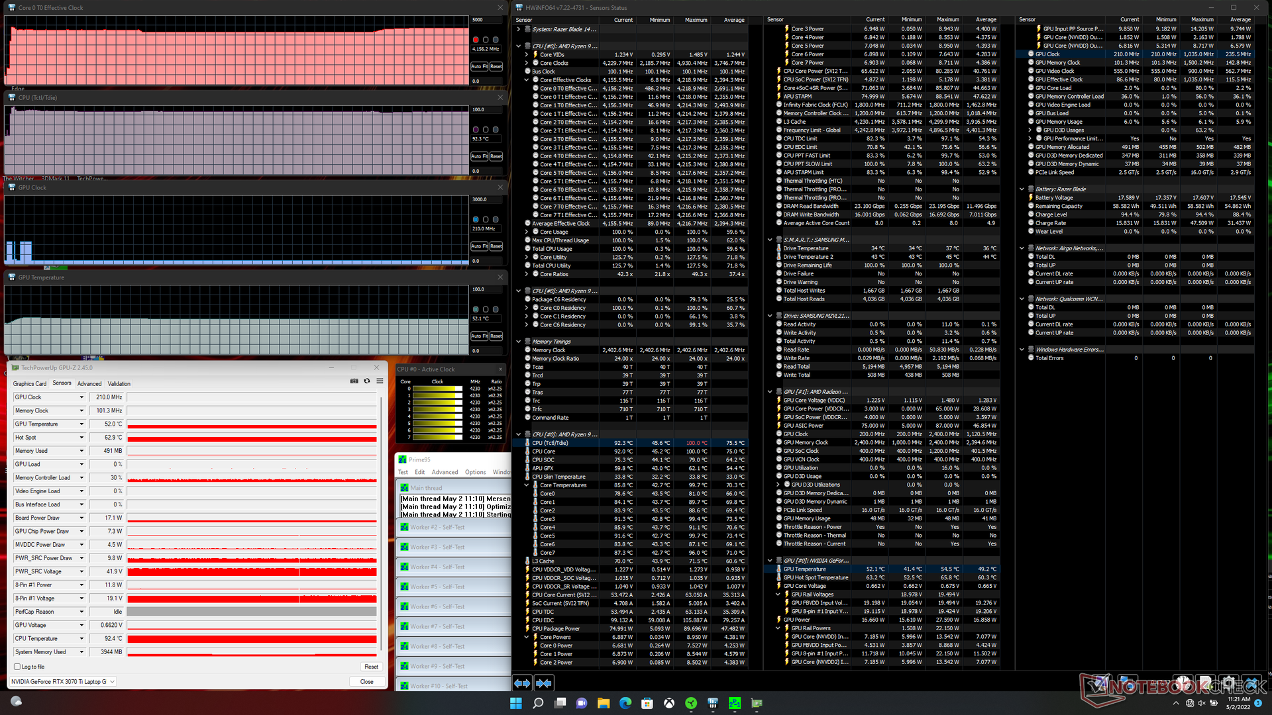Click HWiNFO expand columns arrows icon

pyautogui.click(x=522, y=683)
